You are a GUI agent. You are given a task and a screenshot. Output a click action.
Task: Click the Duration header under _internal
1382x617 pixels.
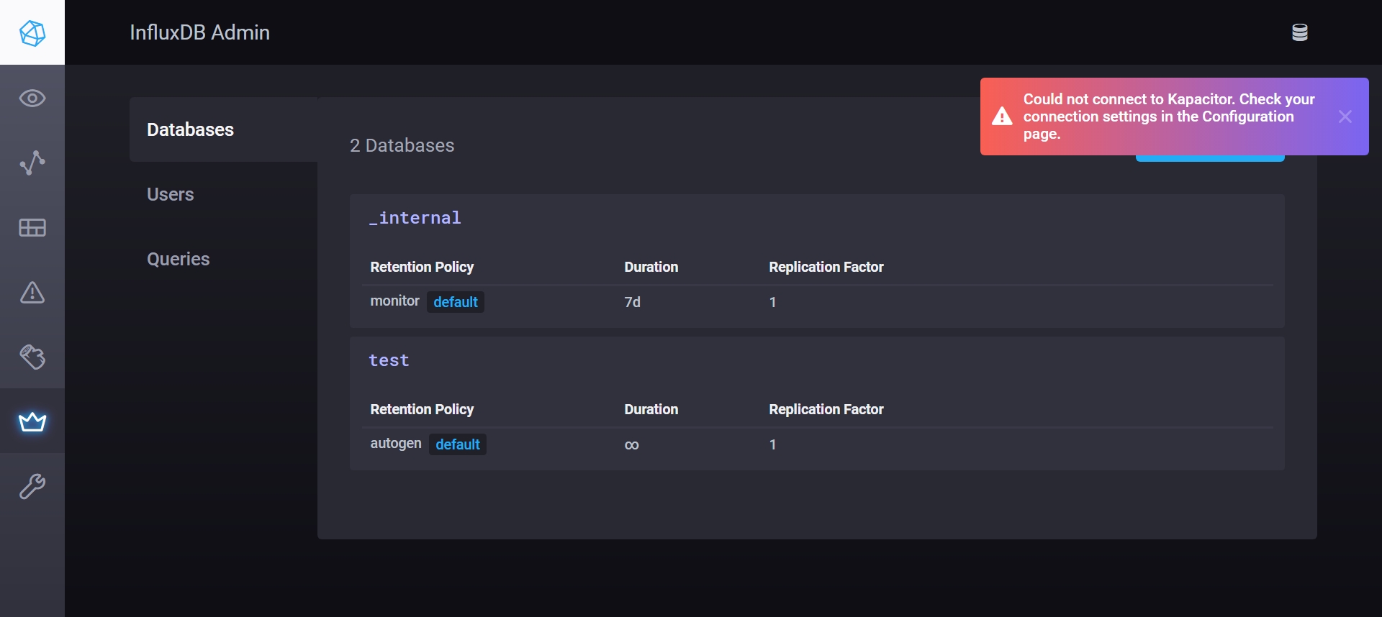point(651,267)
